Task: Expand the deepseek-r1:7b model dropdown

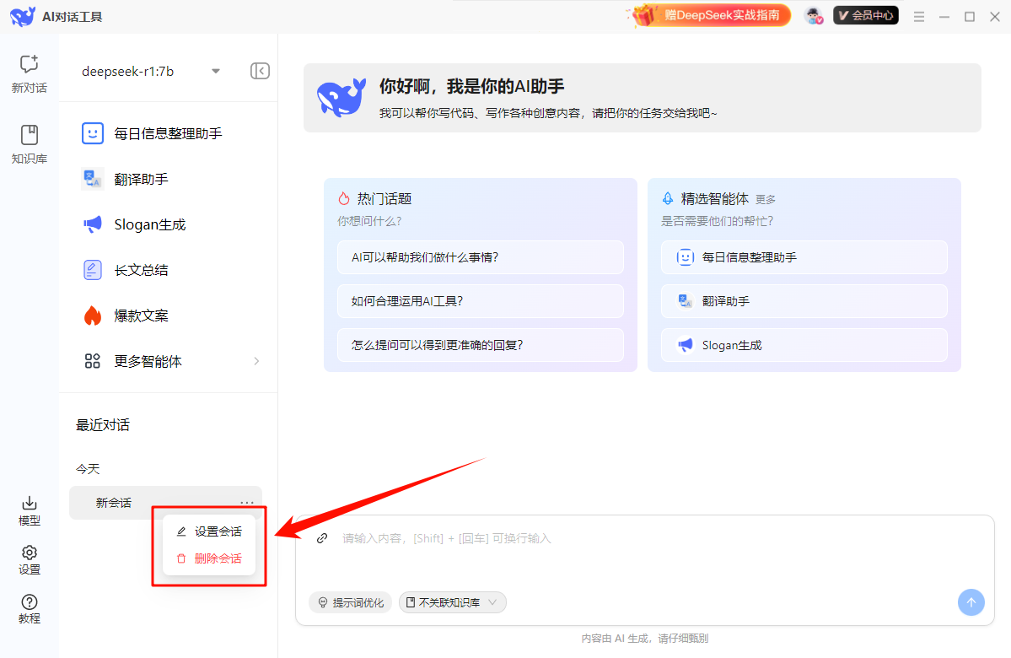Action: point(216,72)
